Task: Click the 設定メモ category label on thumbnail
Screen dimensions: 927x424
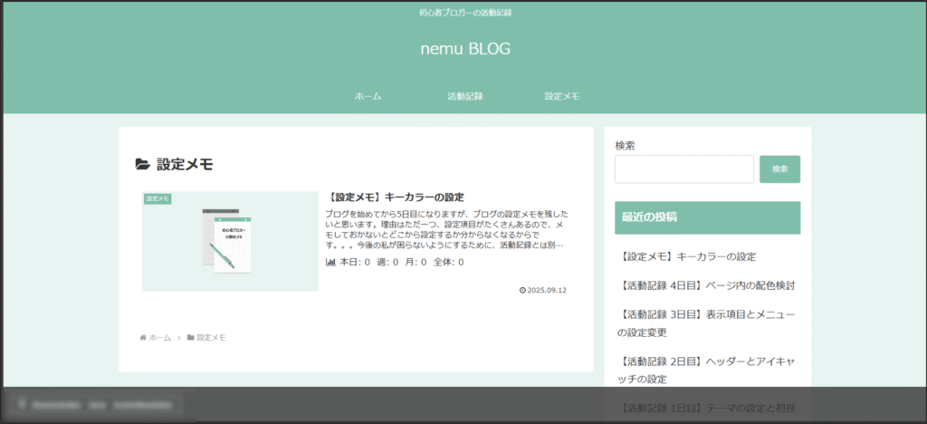Action: 158,198
